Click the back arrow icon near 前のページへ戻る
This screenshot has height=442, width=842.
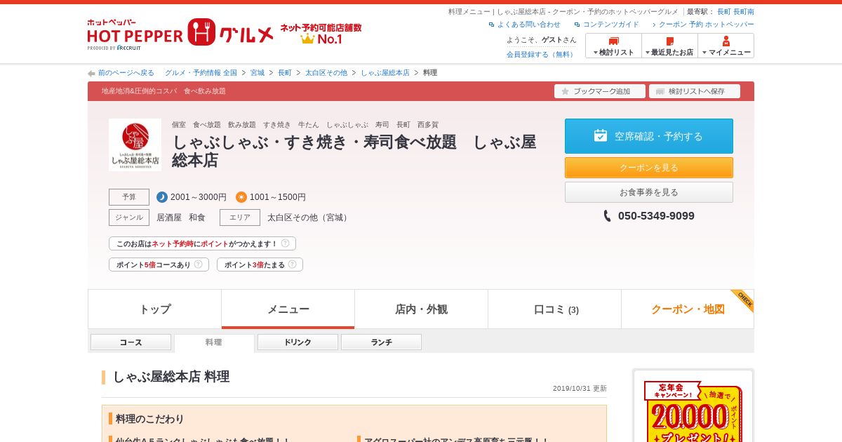[x=91, y=73]
